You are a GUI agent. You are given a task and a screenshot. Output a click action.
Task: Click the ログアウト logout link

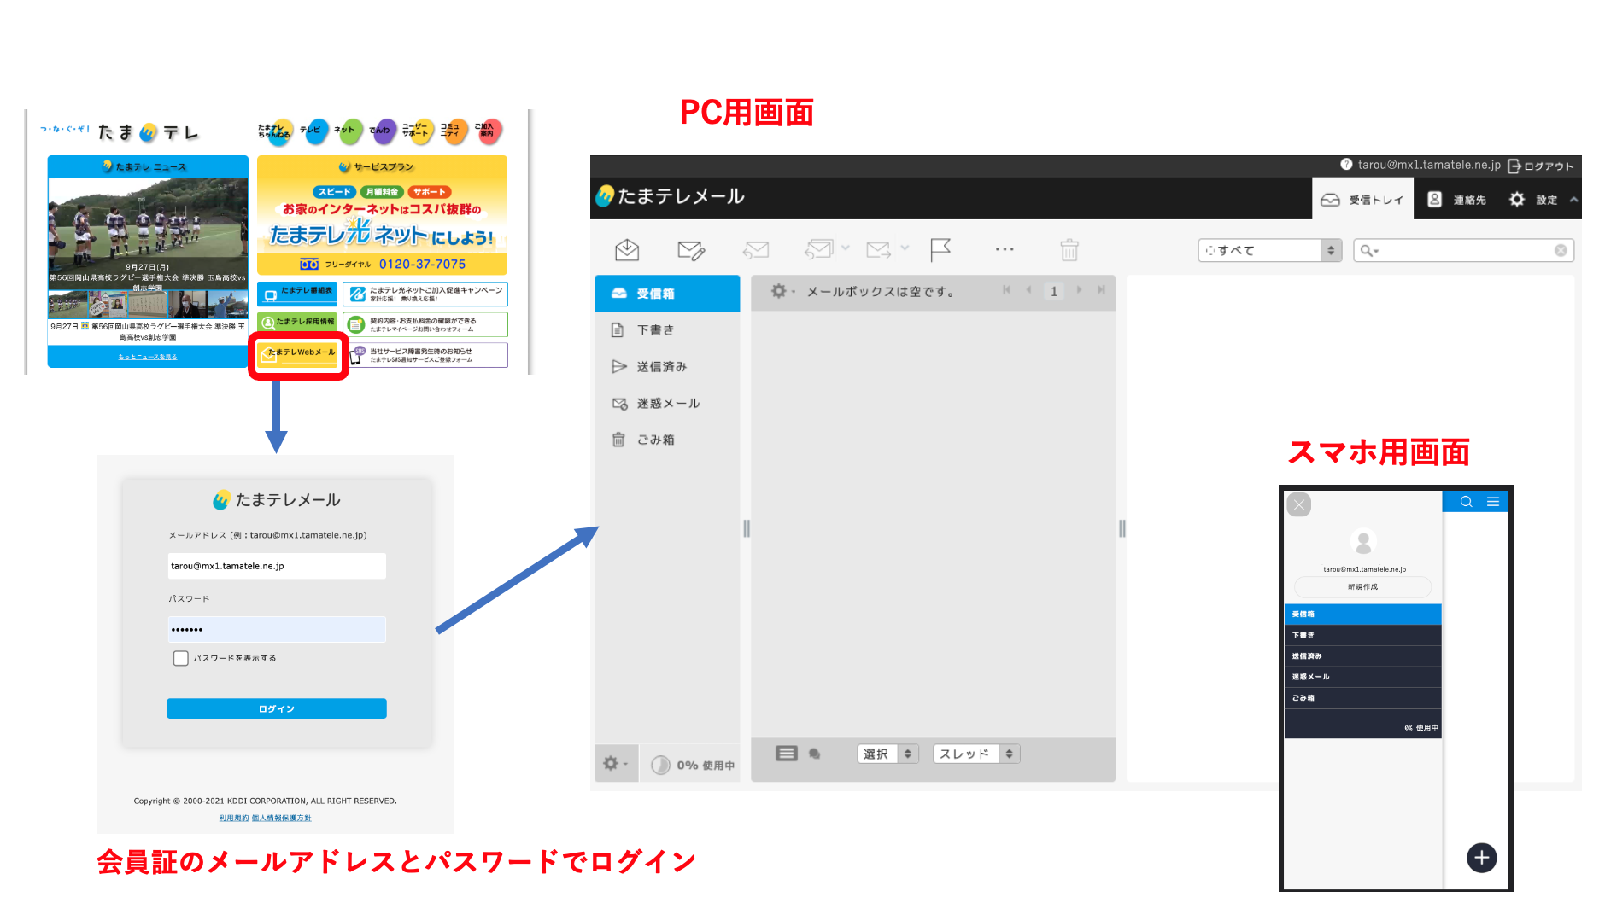pyautogui.click(x=1541, y=166)
